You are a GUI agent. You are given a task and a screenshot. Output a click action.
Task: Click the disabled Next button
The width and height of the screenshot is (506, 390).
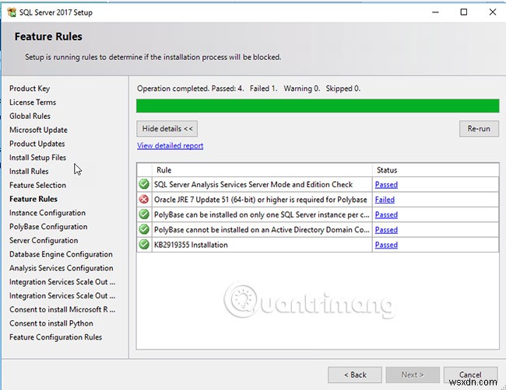pyautogui.click(x=413, y=375)
